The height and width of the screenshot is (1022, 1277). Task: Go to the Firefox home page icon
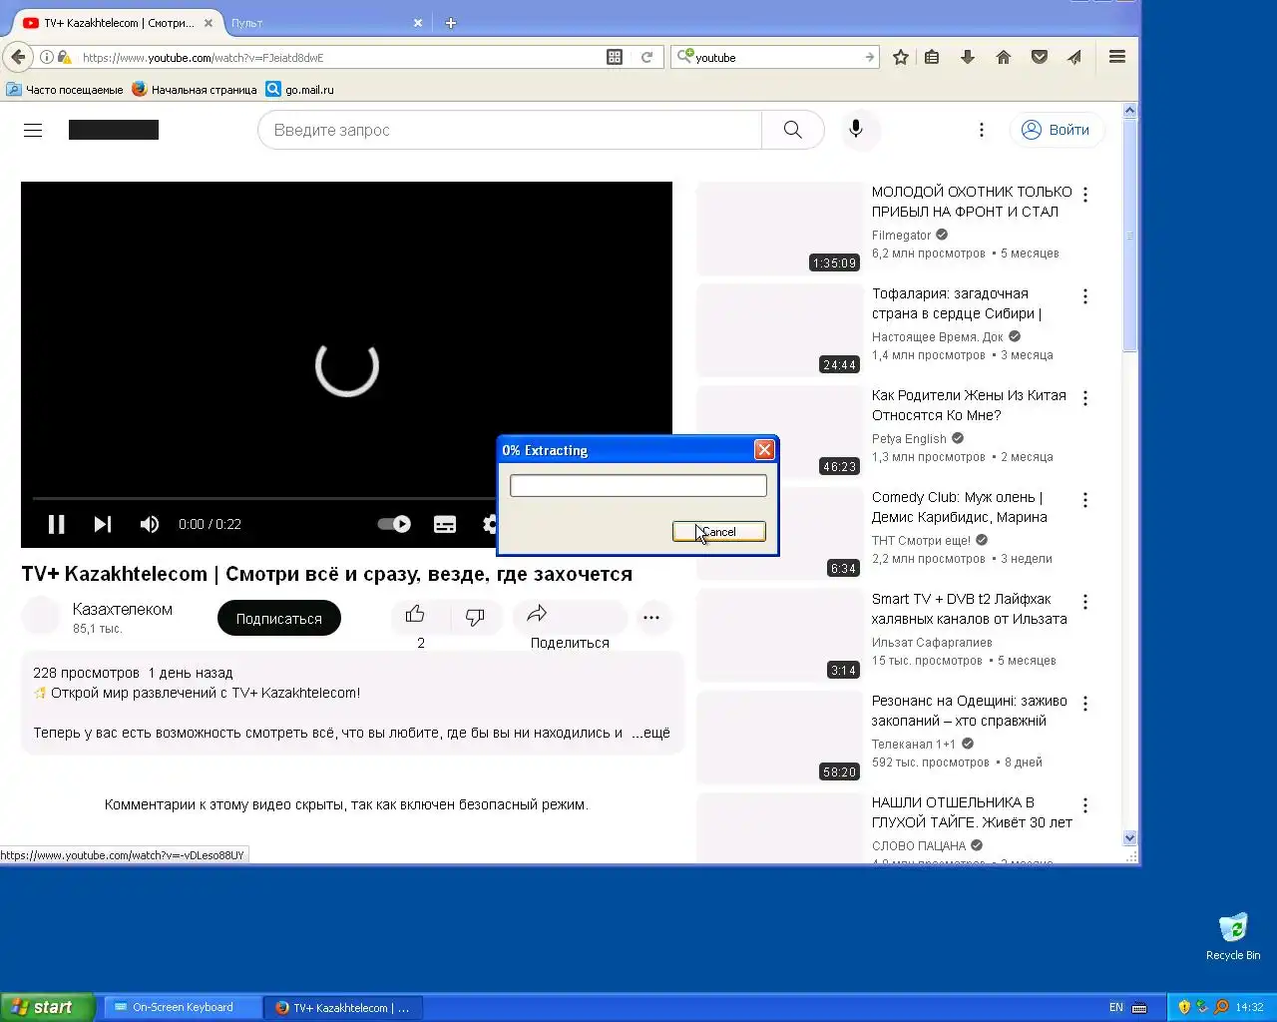(1004, 57)
